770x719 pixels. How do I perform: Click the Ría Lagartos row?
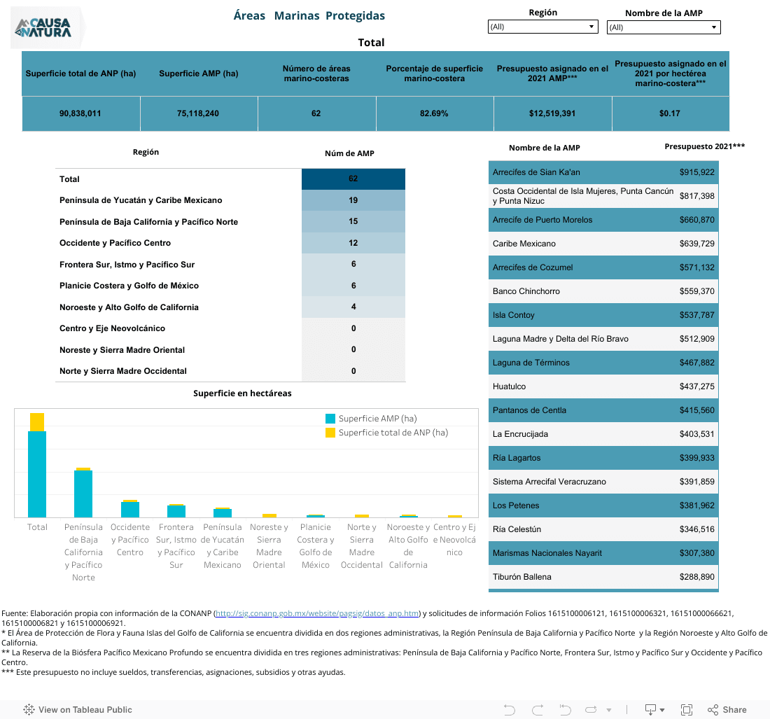coord(603,459)
